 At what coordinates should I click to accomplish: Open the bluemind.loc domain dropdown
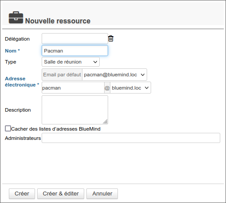point(130,88)
